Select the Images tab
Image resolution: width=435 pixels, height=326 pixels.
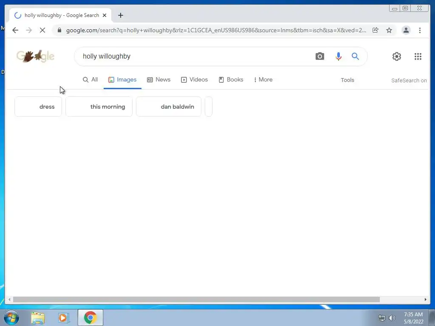[x=122, y=79]
